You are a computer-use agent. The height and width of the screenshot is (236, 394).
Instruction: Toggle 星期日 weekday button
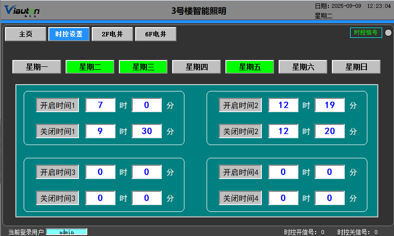point(356,67)
